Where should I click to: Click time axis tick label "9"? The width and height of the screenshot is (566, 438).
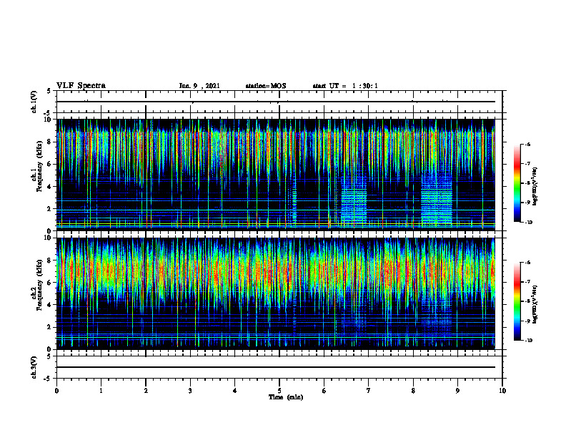click(x=457, y=390)
